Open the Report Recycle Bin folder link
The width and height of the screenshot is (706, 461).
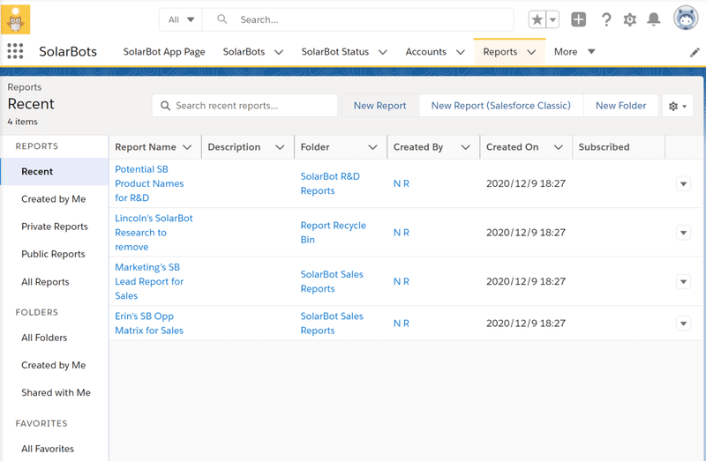334,233
